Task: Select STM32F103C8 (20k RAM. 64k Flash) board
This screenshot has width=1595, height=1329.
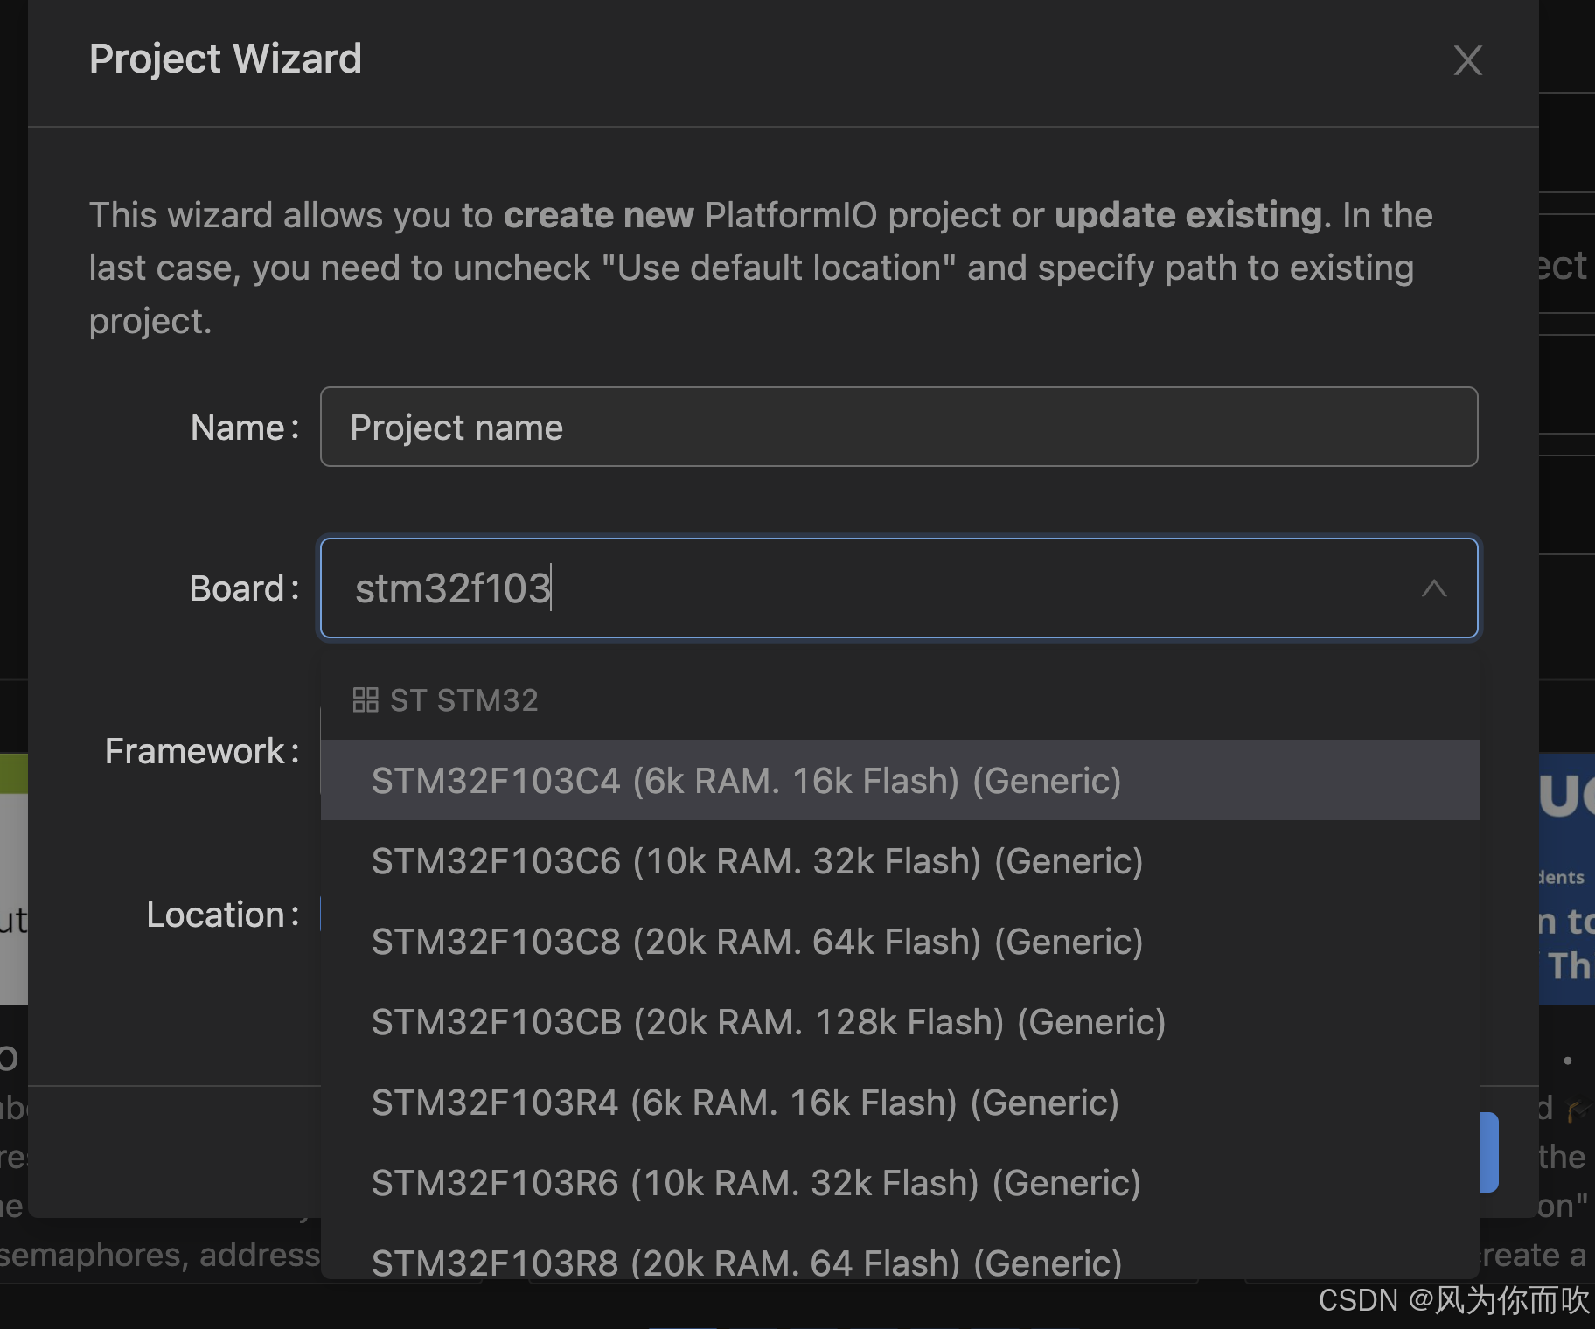Action: [900, 941]
